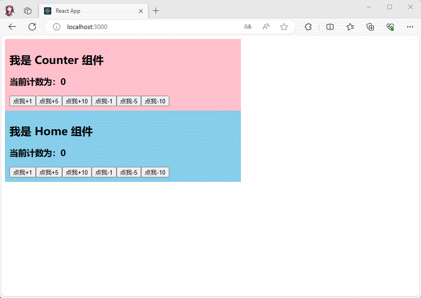The width and height of the screenshot is (421, 298).
Task: Open the Translate page icon
Action: 248,27
